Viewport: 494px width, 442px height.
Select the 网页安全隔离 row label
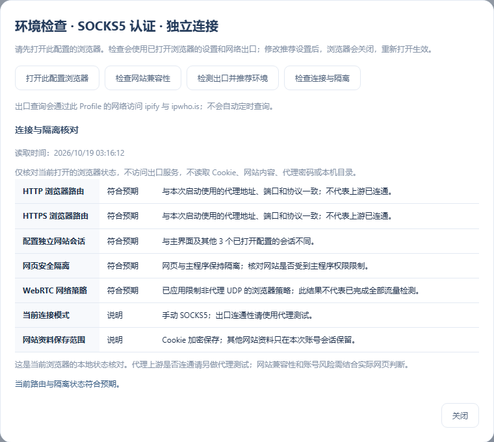[x=46, y=266]
